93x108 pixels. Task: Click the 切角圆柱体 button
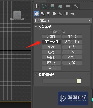click(72, 42)
